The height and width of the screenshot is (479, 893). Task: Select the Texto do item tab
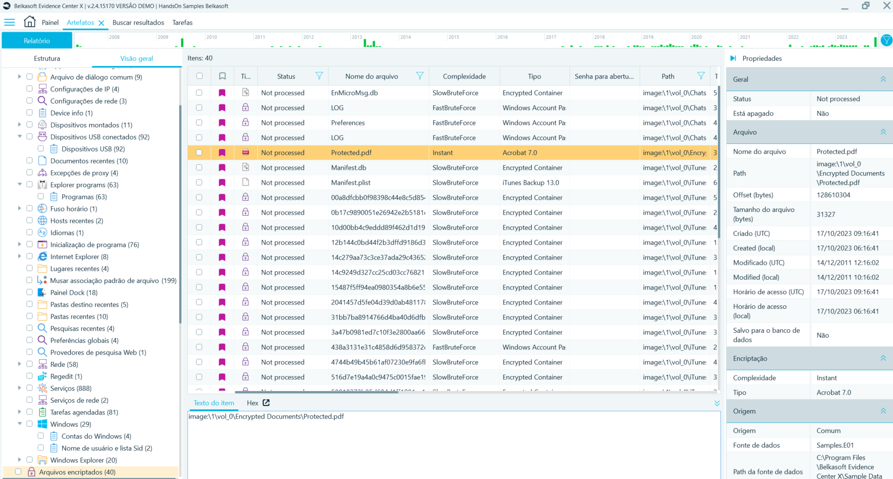214,403
